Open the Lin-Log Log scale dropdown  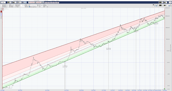[x=33, y=5]
